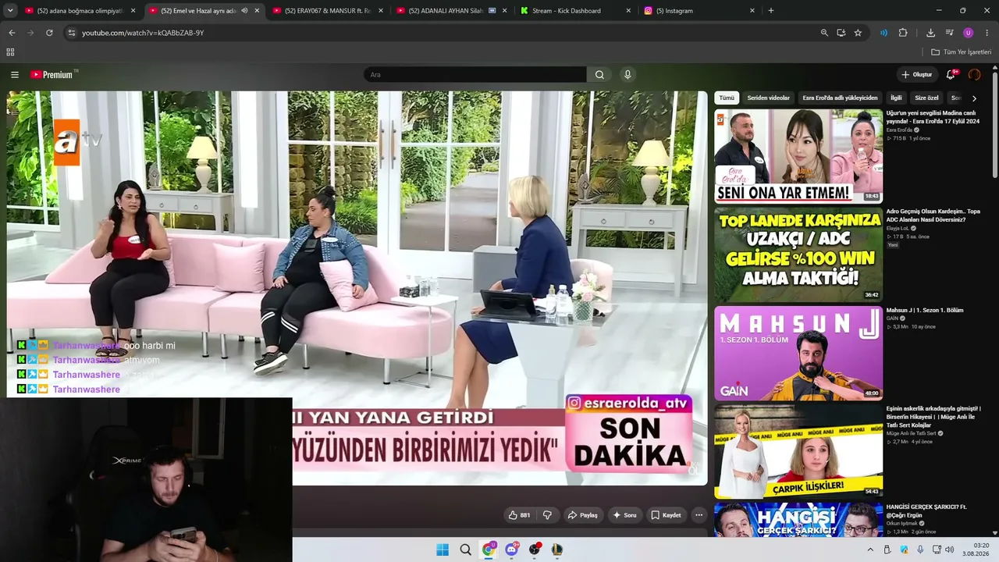Screen dimensions: 999x562
Task: Open the Chrome extensions puzzle icon
Action: coord(903,33)
